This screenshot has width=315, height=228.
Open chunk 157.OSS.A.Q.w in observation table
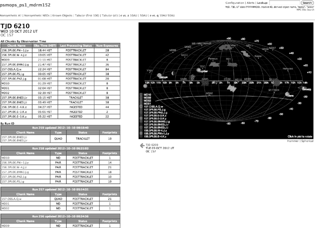[x=11, y=69]
